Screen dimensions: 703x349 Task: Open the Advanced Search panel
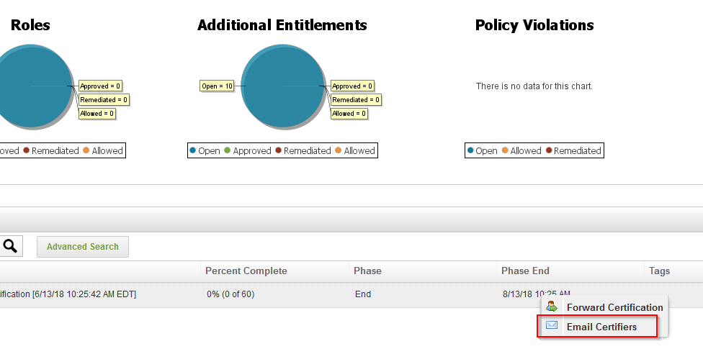[x=82, y=247]
